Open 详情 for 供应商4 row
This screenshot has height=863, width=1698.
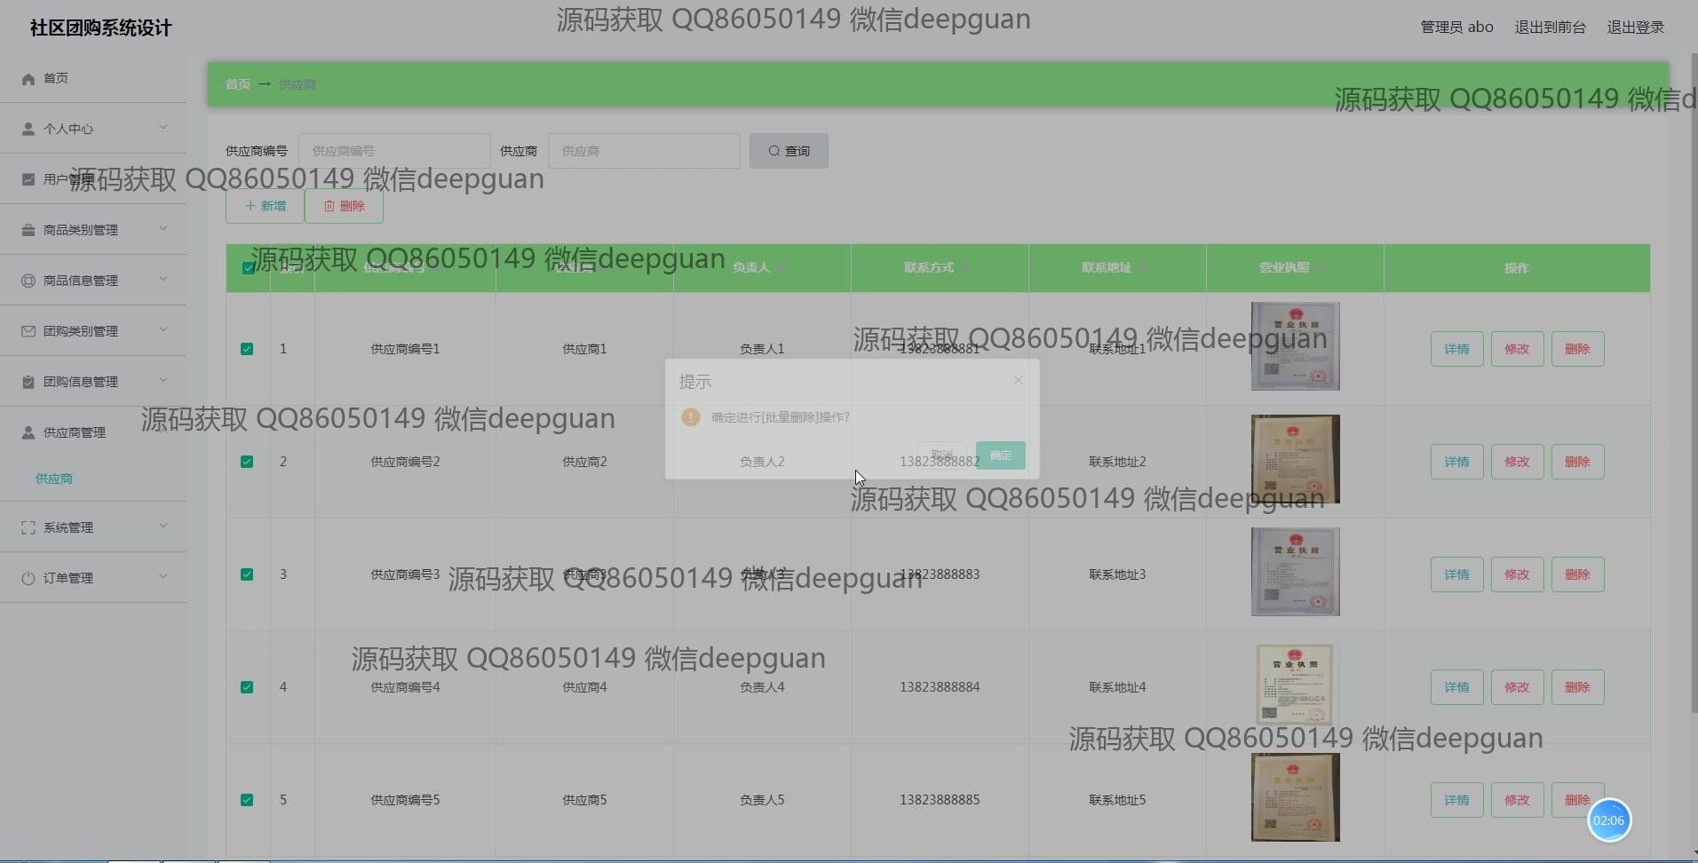point(1456,687)
